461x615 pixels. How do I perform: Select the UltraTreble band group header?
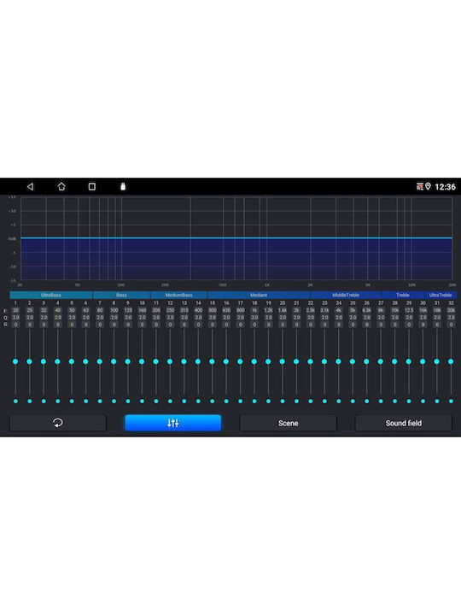coord(441,295)
